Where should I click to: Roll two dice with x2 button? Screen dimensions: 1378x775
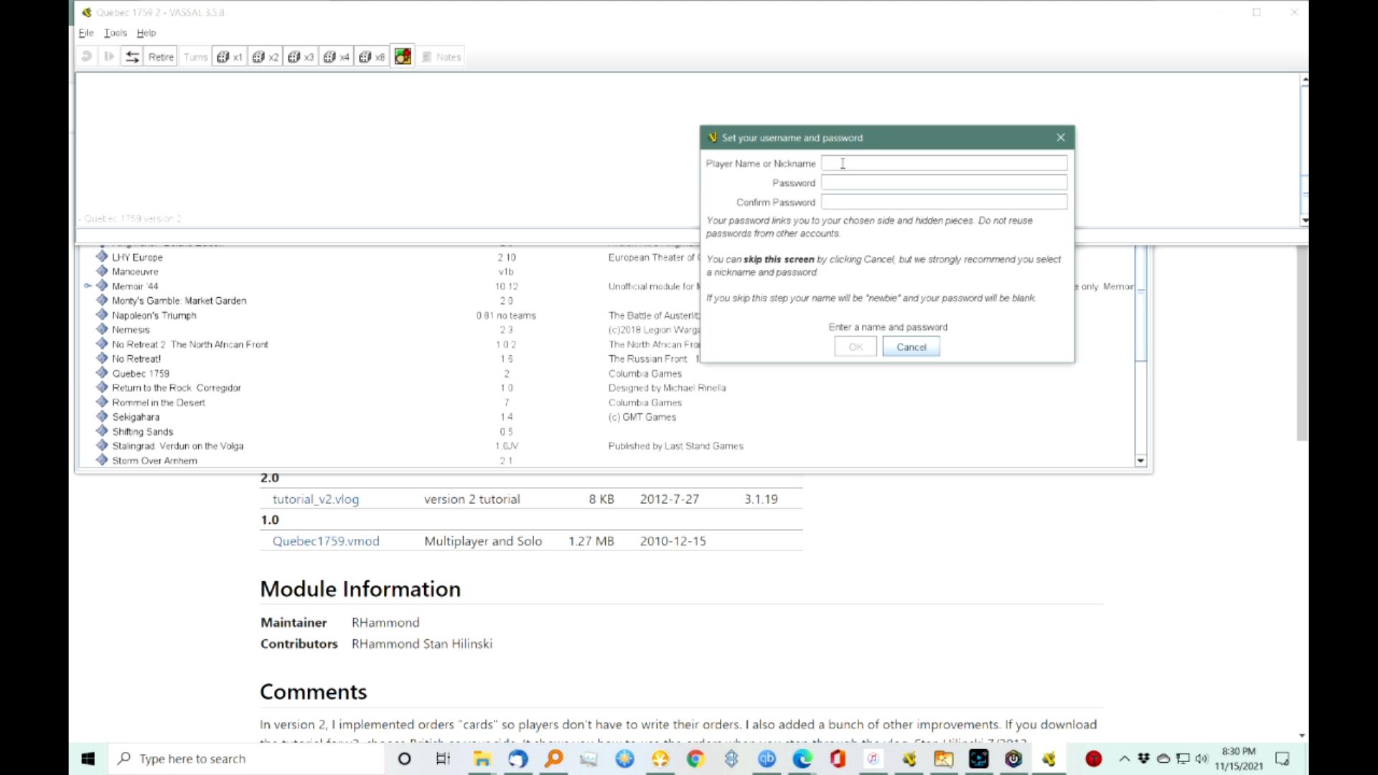point(265,57)
